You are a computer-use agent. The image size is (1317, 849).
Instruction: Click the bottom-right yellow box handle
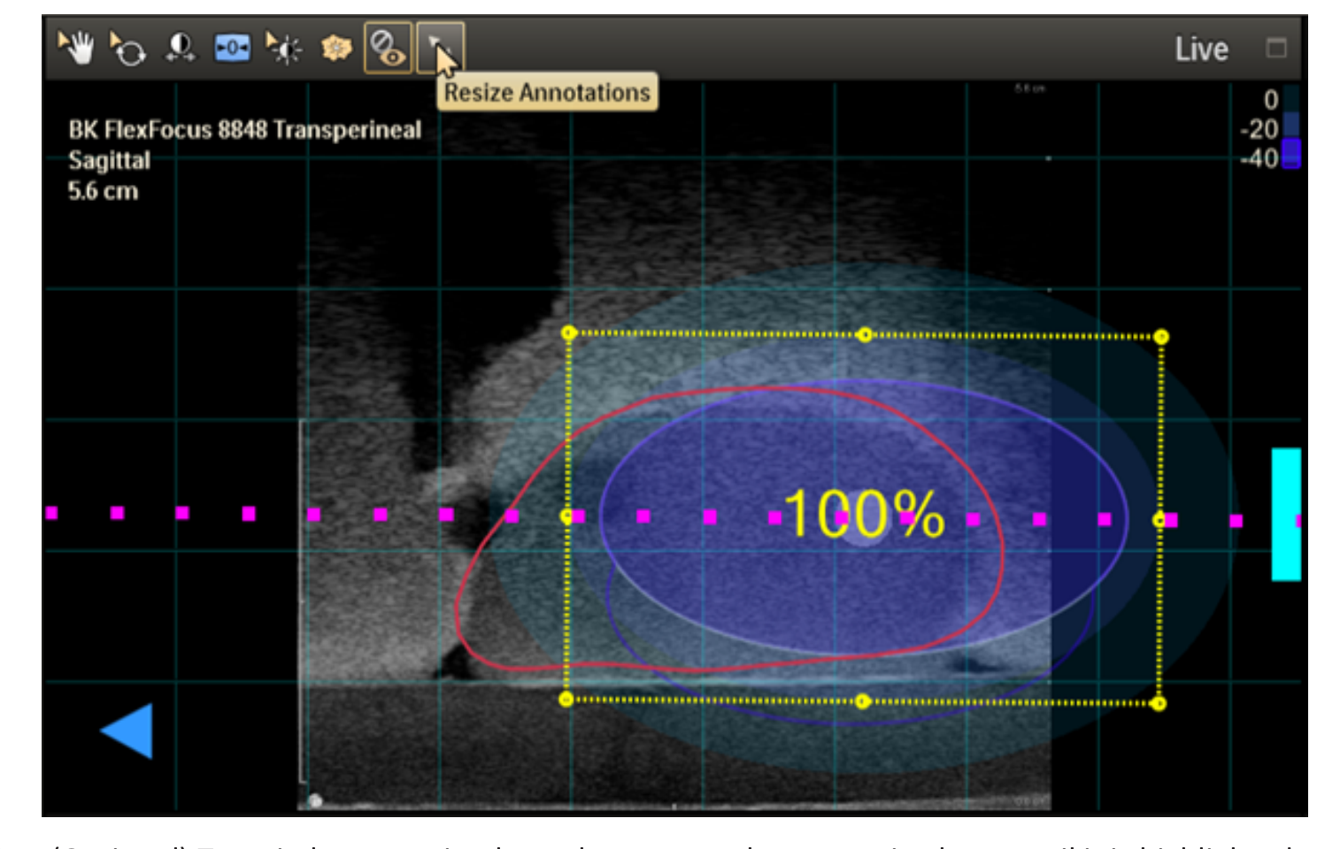click(1159, 704)
